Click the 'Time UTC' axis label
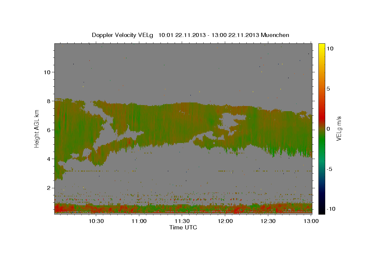 [183, 227]
